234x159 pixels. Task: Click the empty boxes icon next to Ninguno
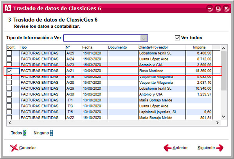[x=51, y=133]
